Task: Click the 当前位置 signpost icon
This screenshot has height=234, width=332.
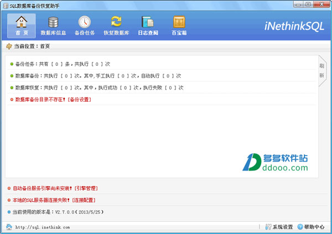Action: 9,46
